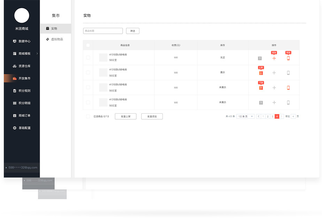Toggle select-all checkbox in table header

[x=88, y=45]
